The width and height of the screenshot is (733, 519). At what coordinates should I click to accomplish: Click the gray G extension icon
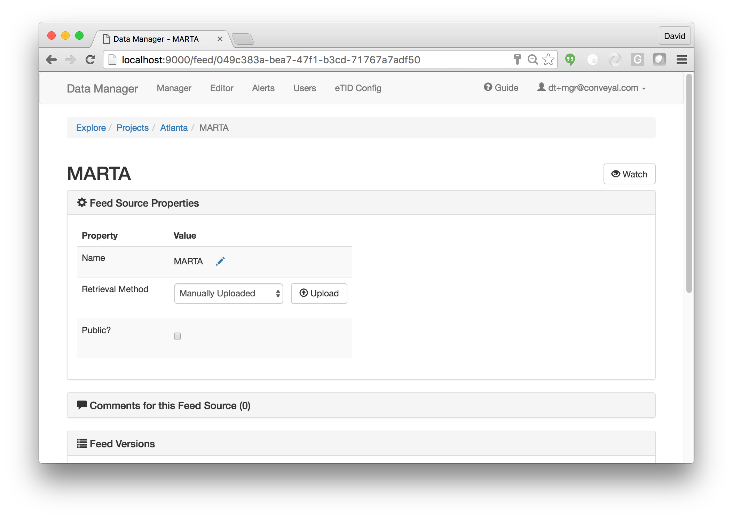pyautogui.click(x=637, y=59)
